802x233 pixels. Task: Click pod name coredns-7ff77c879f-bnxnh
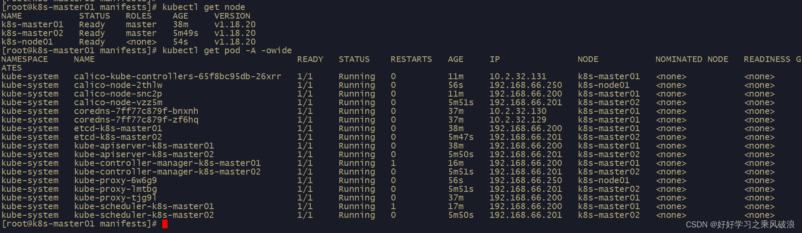click(136, 111)
